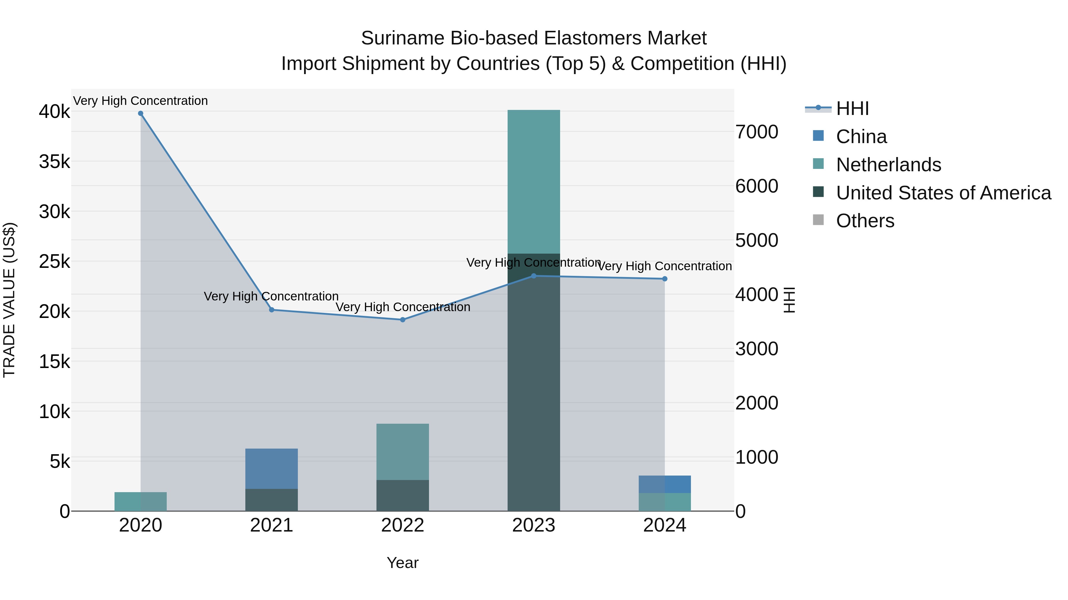The image size is (1068, 600).
Task: Click the 2021 China bar segment
Action: 271,469
